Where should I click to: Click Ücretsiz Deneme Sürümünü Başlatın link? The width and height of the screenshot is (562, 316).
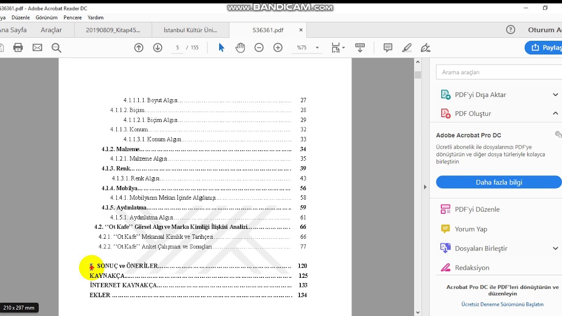point(502,304)
